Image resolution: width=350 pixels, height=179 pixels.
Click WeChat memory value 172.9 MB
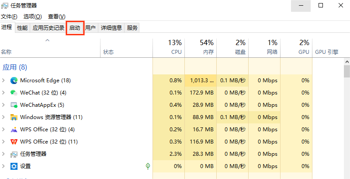[x=201, y=92]
